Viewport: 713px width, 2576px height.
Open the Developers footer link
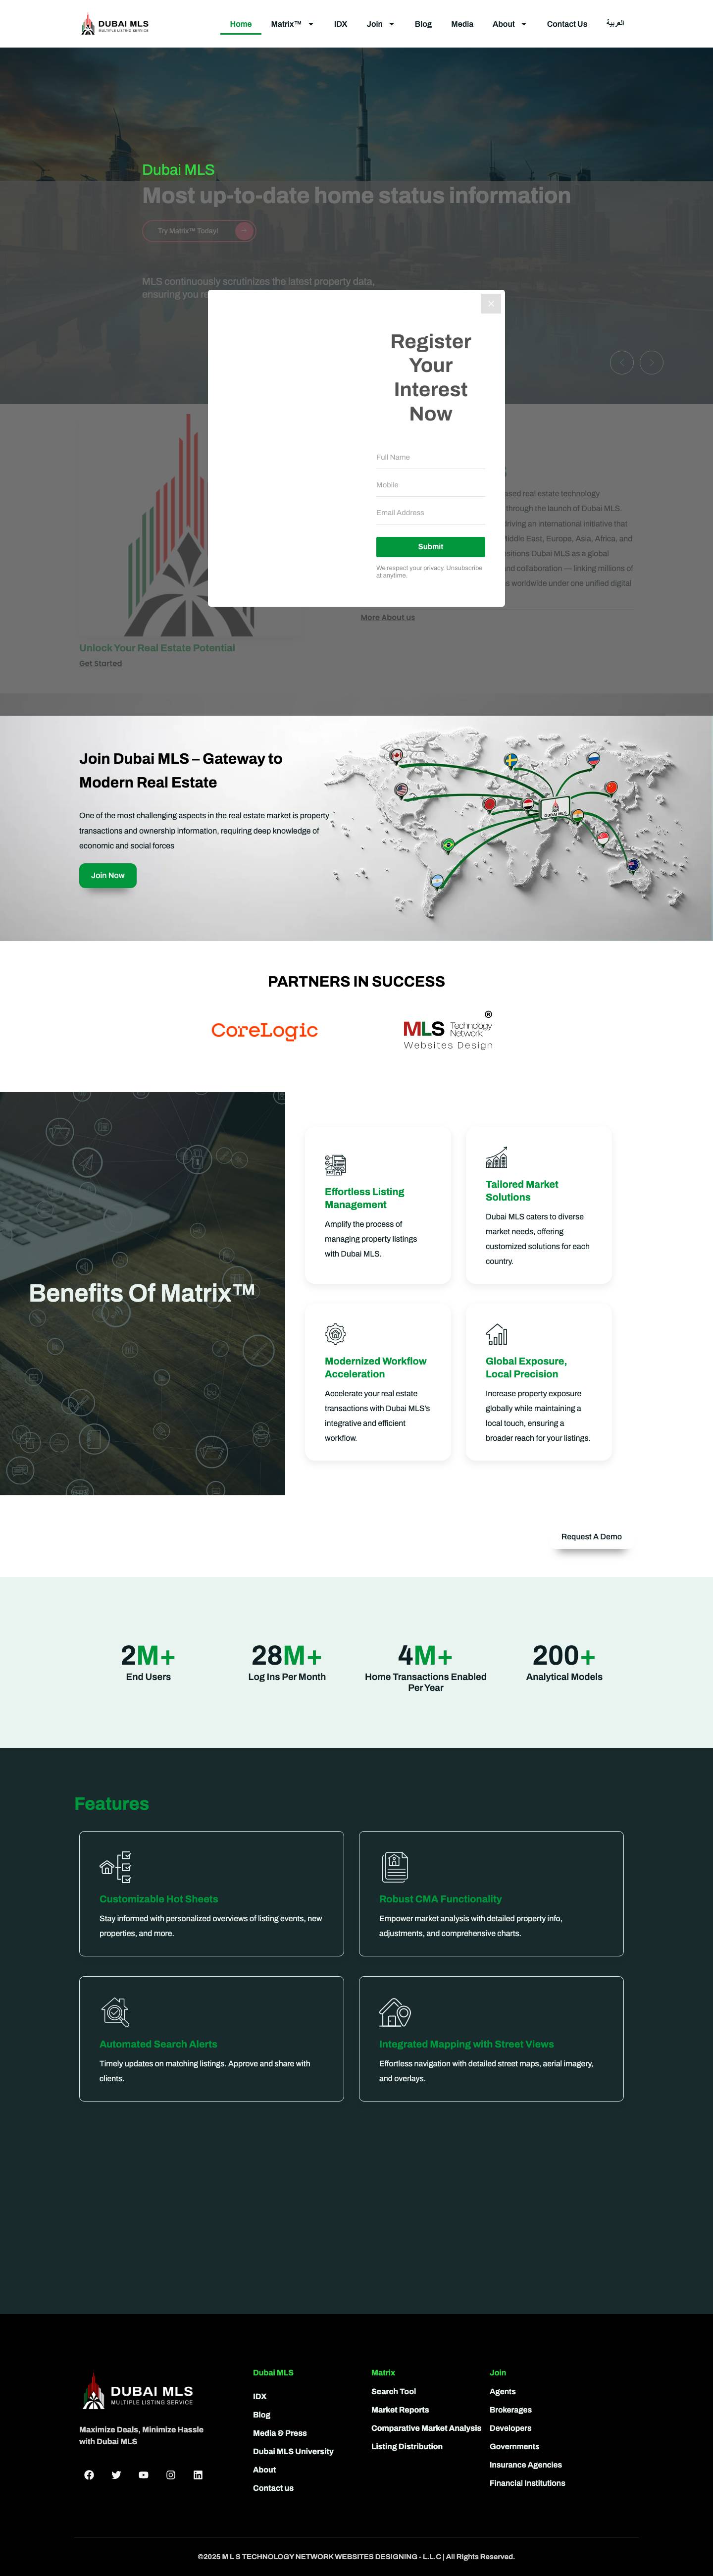(x=511, y=2428)
